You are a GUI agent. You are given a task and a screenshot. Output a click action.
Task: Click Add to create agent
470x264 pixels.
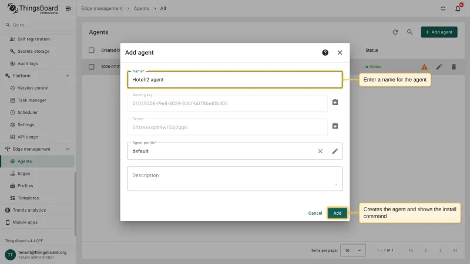click(337, 213)
